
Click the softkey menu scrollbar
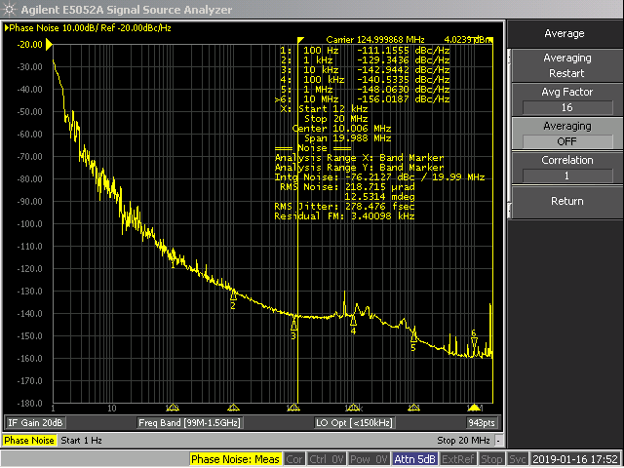pyautogui.click(x=509, y=134)
